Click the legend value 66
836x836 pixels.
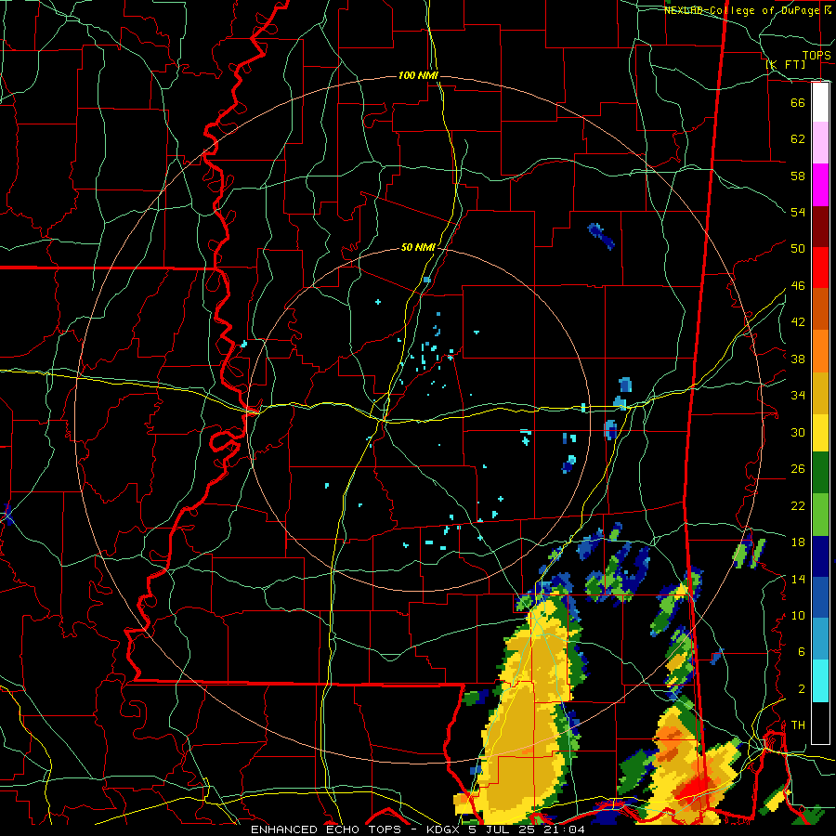coord(798,102)
